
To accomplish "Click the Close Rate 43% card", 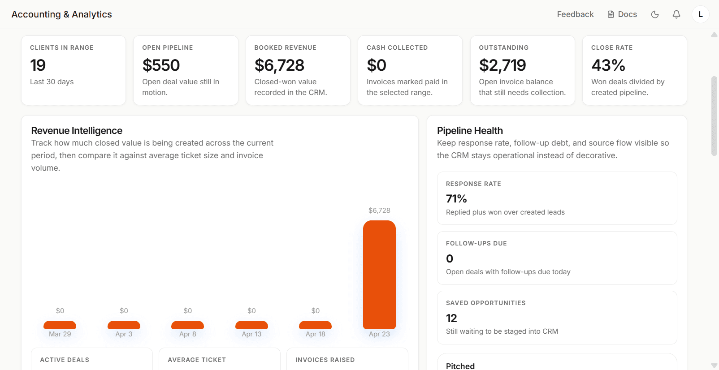I will (635, 70).
